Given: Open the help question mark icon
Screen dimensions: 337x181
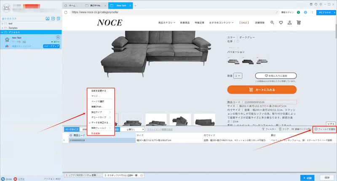Looking at the screenshot, I should click(x=316, y=4).
